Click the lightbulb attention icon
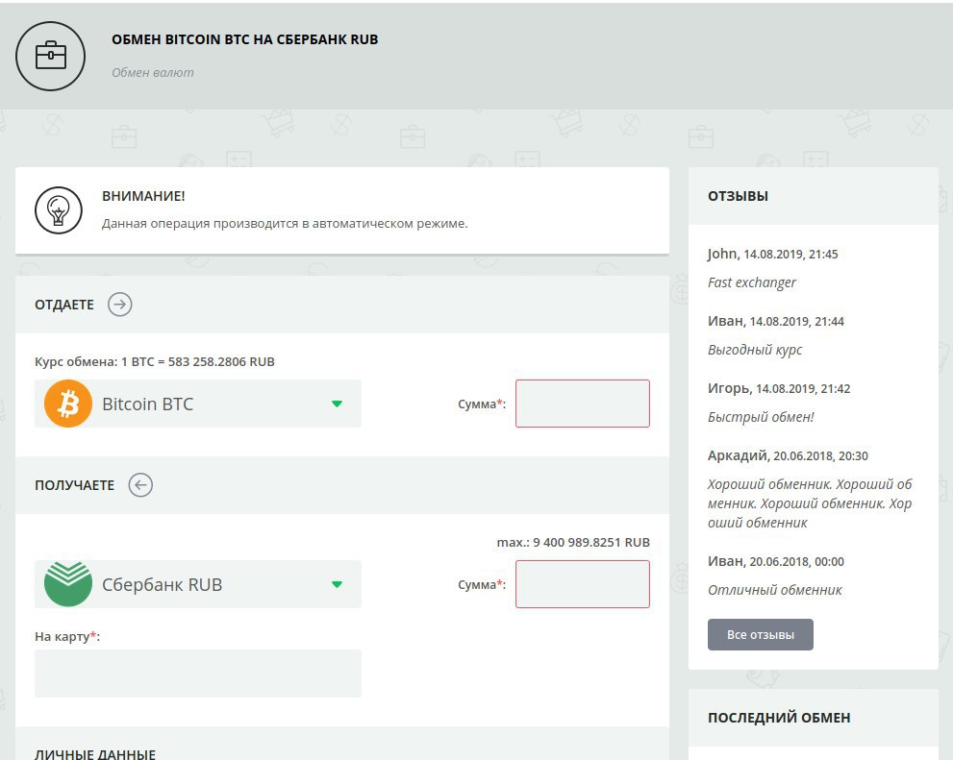 [x=59, y=210]
